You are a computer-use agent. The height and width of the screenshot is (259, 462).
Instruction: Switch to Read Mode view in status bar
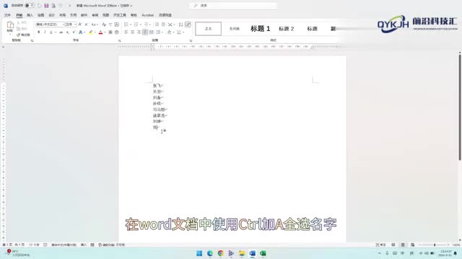tap(393, 245)
